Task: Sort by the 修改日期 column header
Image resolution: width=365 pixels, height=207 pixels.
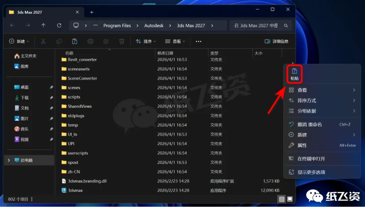Action: click(165, 53)
